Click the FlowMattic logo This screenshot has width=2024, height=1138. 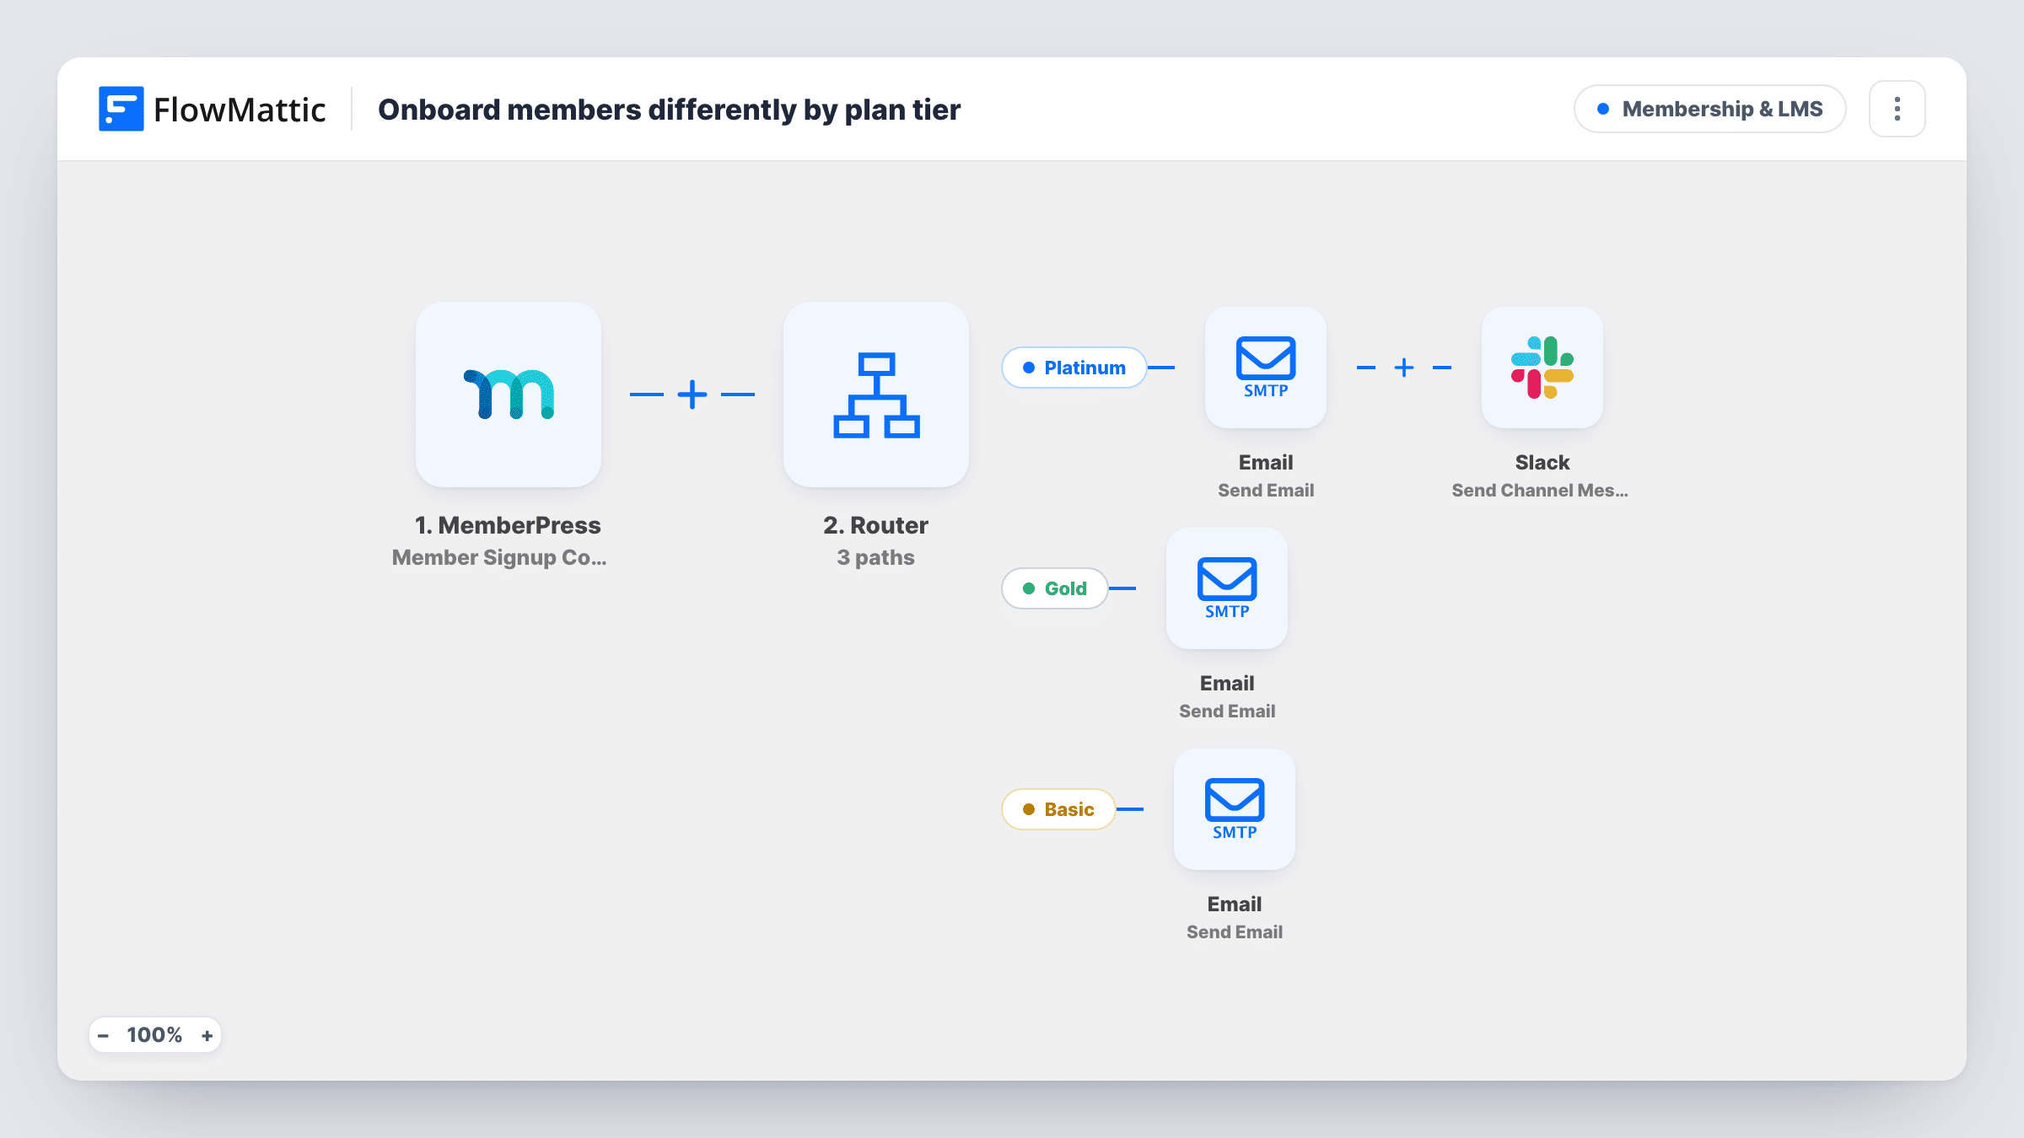[x=213, y=110]
